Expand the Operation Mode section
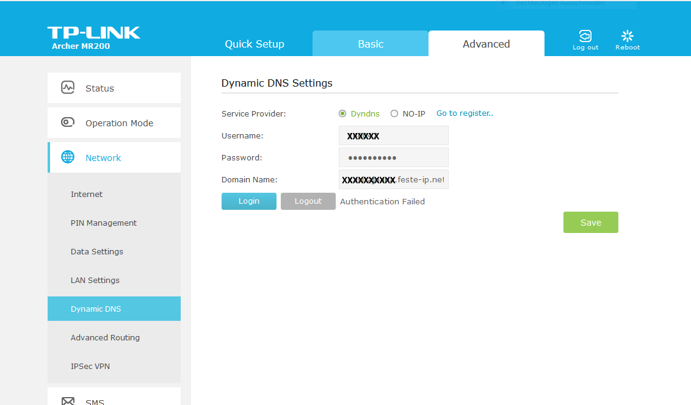Viewport: 691px width, 405px height. point(119,123)
